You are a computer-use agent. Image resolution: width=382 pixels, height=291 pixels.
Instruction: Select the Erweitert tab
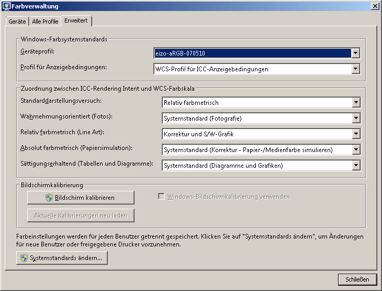click(x=76, y=21)
